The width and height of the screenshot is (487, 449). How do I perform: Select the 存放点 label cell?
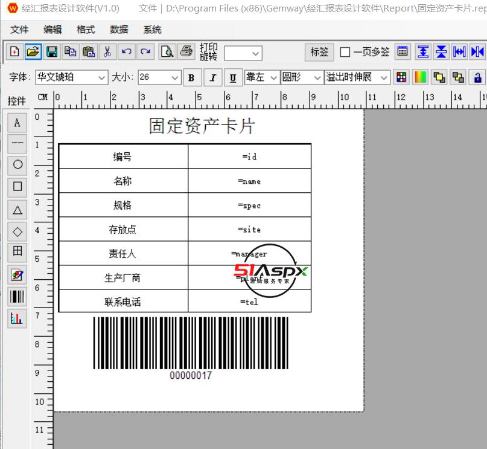pyautogui.click(x=123, y=230)
